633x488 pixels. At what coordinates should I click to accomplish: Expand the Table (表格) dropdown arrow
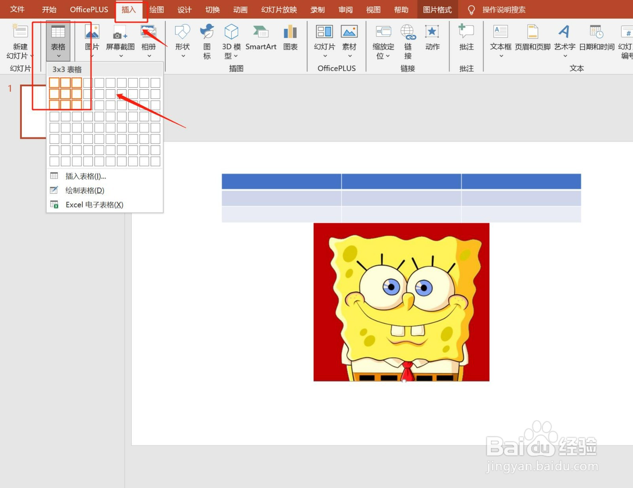[x=59, y=56]
